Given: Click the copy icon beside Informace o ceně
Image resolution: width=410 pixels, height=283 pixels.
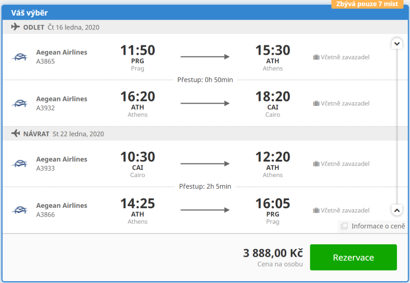Looking at the screenshot, I should click(x=344, y=226).
